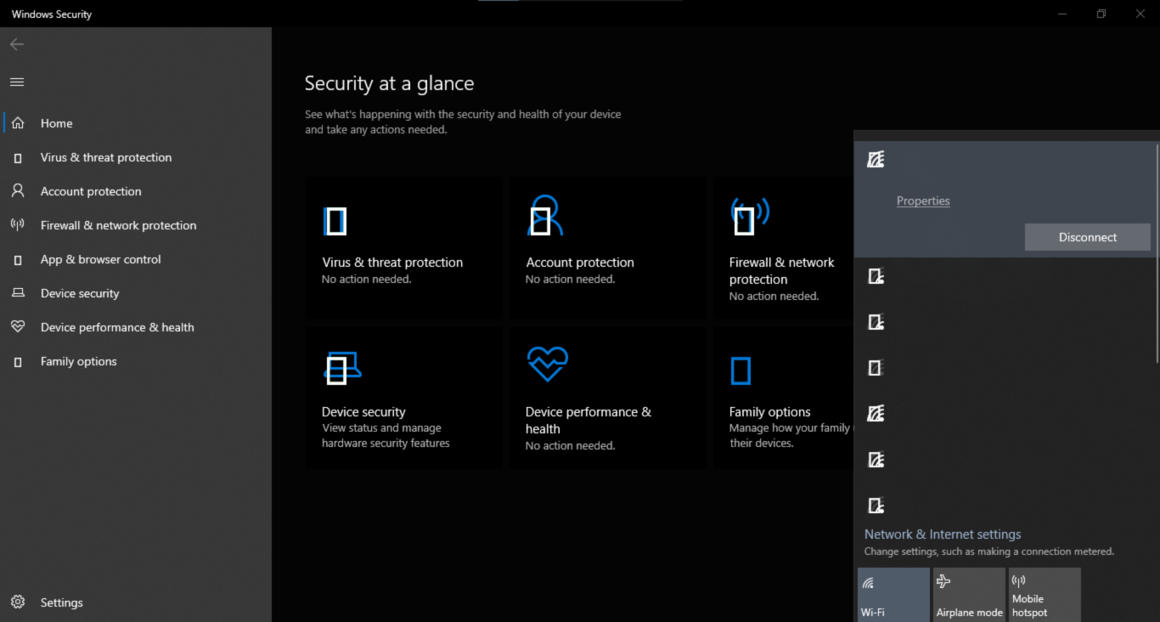1160x622 pixels.
Task: Click the network list scrollbar
Action: click(x=1157, y=255)
